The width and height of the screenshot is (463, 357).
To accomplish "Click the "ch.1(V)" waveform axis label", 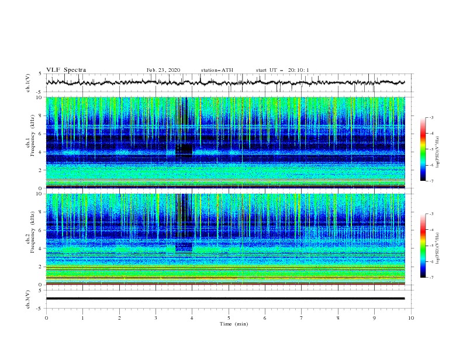I will pyautogui.click(x=28, y=83).
